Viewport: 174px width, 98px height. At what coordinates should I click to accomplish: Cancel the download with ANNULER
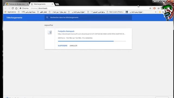pos(73,46)
